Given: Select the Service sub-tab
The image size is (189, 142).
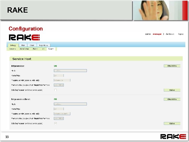Looking at the screenshot, I should coord(51,49).
